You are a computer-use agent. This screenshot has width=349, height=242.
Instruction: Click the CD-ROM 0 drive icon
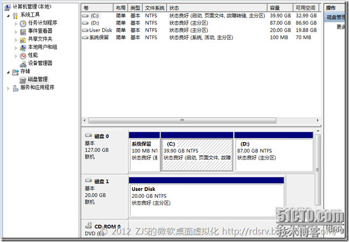click(x=88, y=225)
